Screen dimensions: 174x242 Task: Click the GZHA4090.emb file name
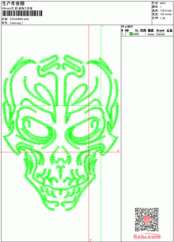pyautogui.click(x=19, y=19)
